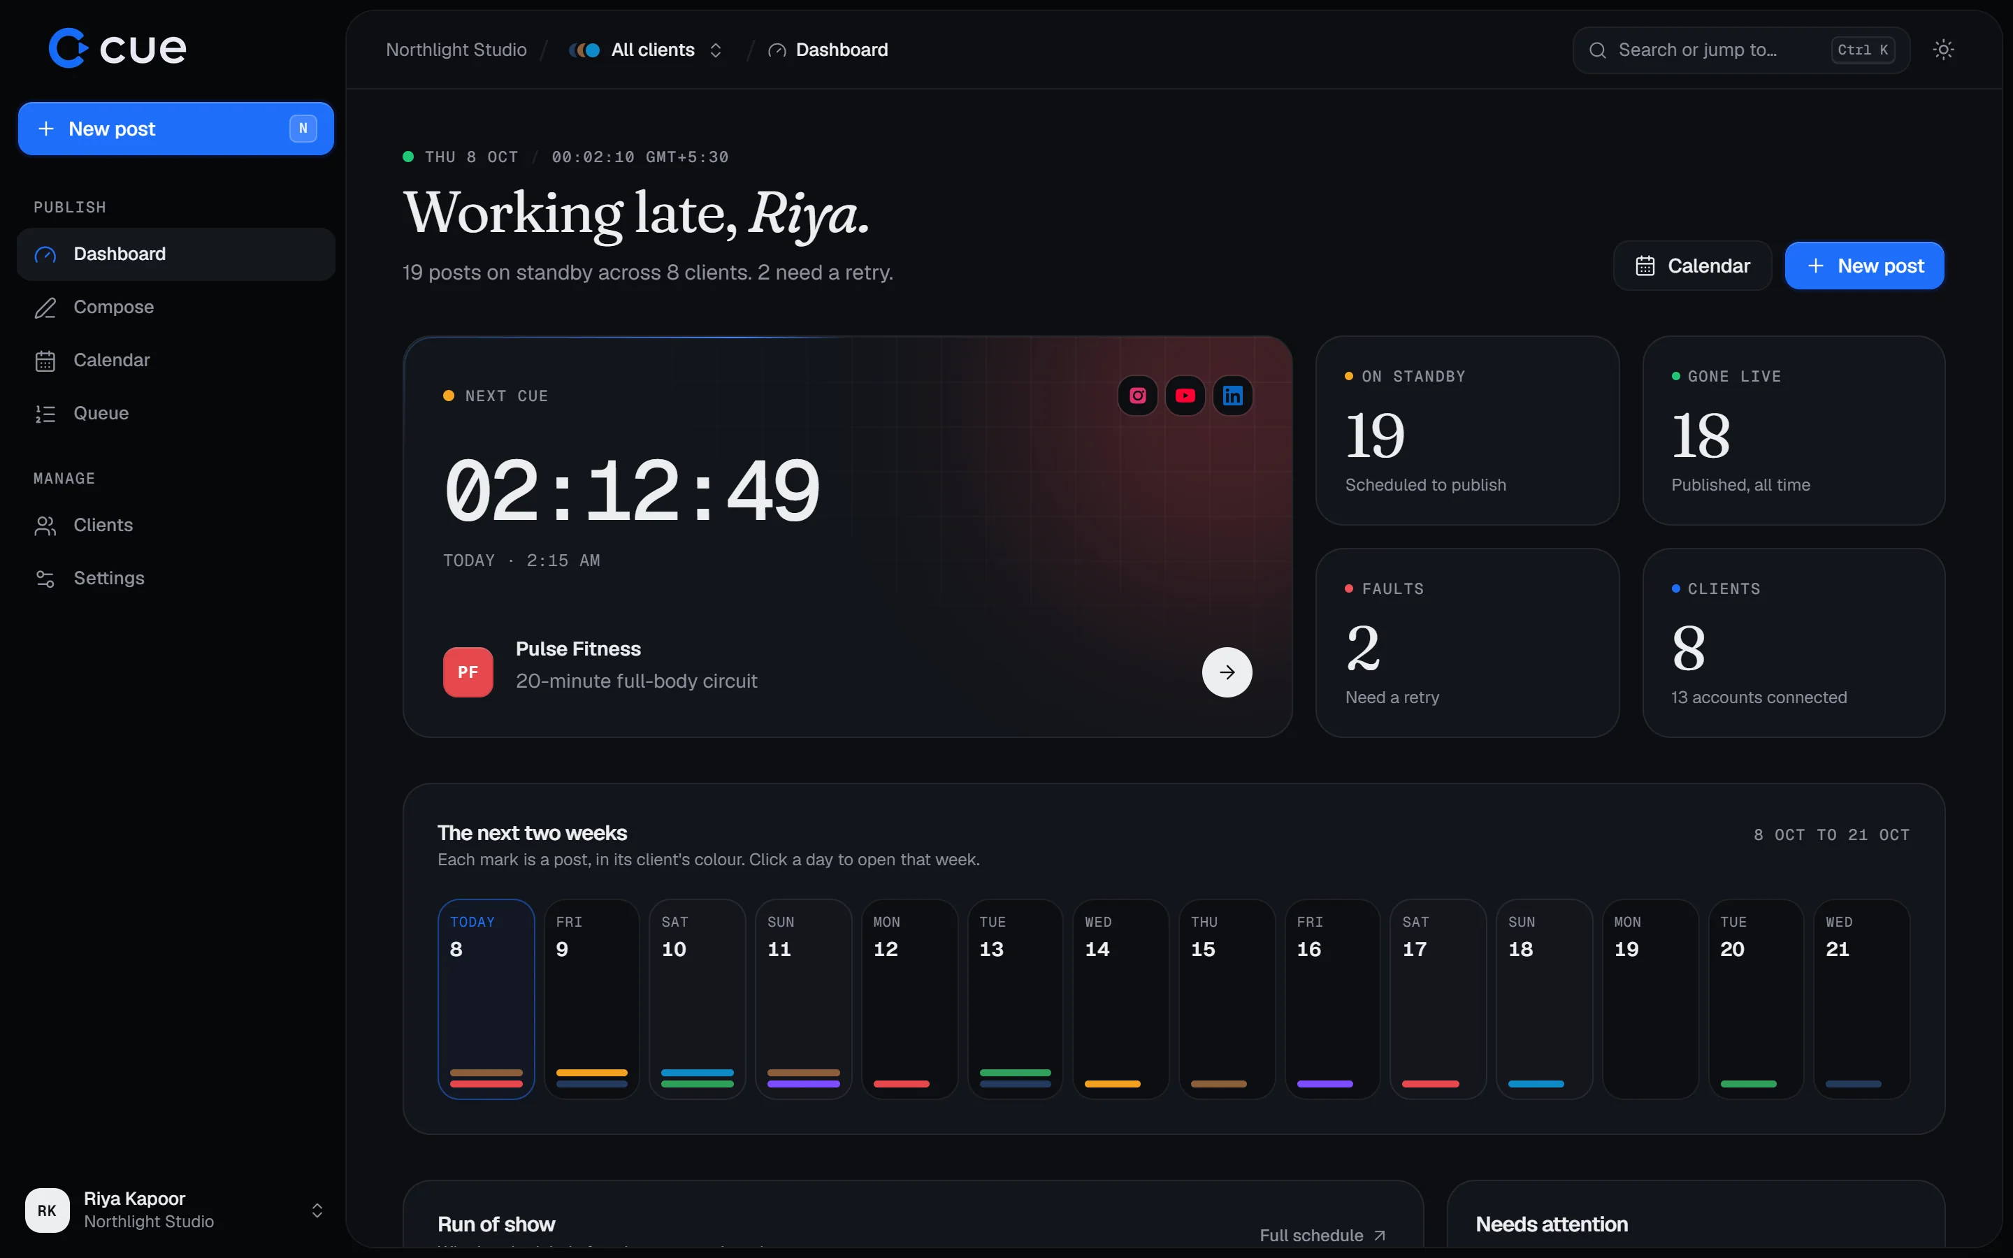
Task: Open the Calendar button in the header area
Action: pos(1692,266)
